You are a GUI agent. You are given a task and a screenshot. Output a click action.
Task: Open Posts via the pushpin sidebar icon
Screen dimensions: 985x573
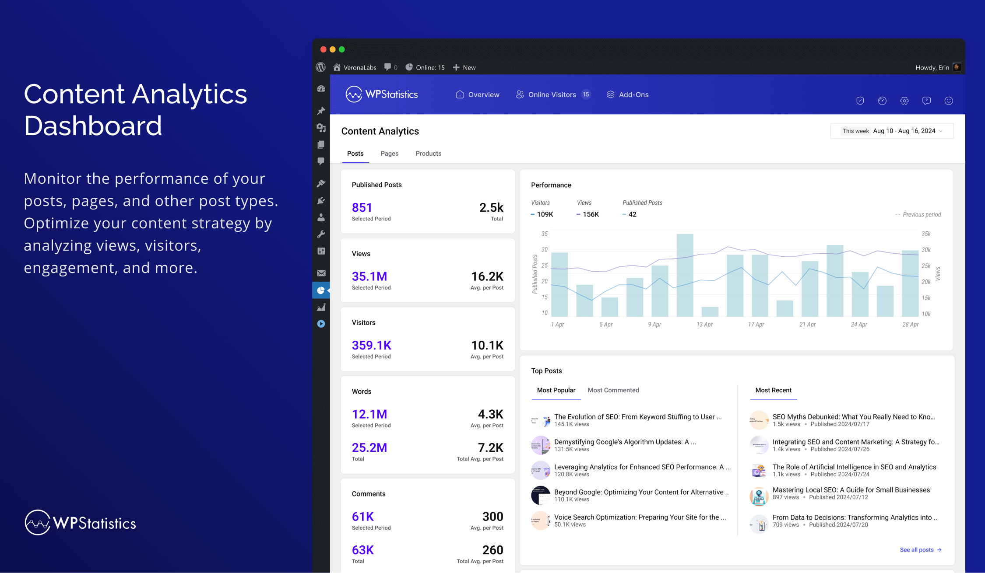[x=321, y=111]
